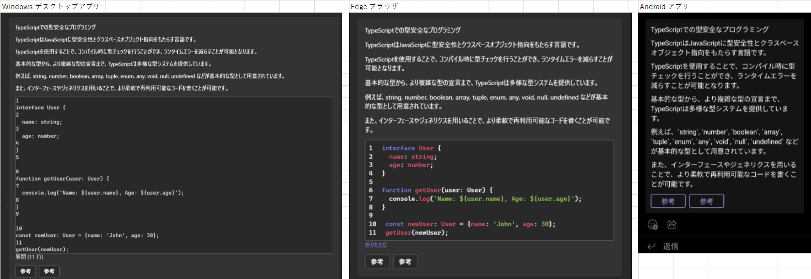811x279 pixels.
Task: Click 'interface User {' line in Windows code block
Action: tap(41, 108)
